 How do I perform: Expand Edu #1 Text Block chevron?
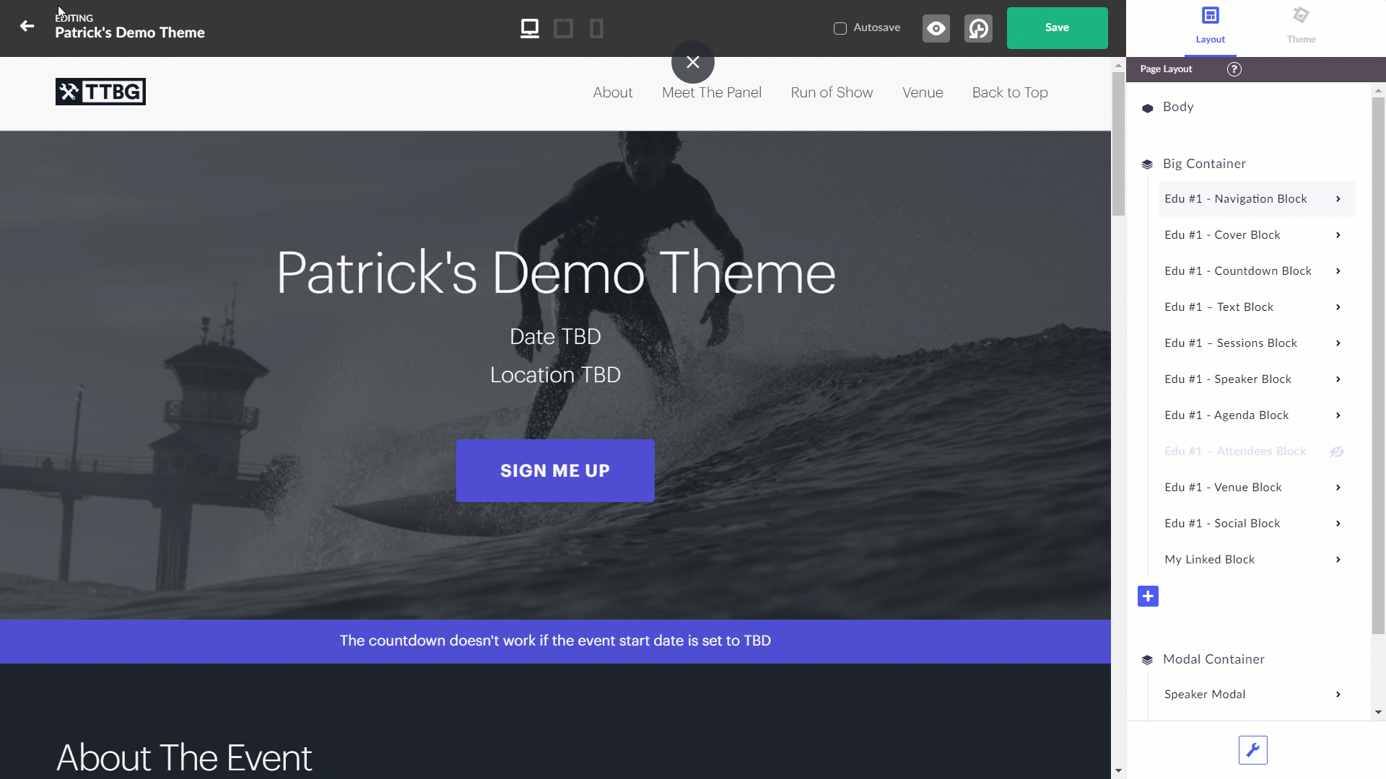[1338, 307]
